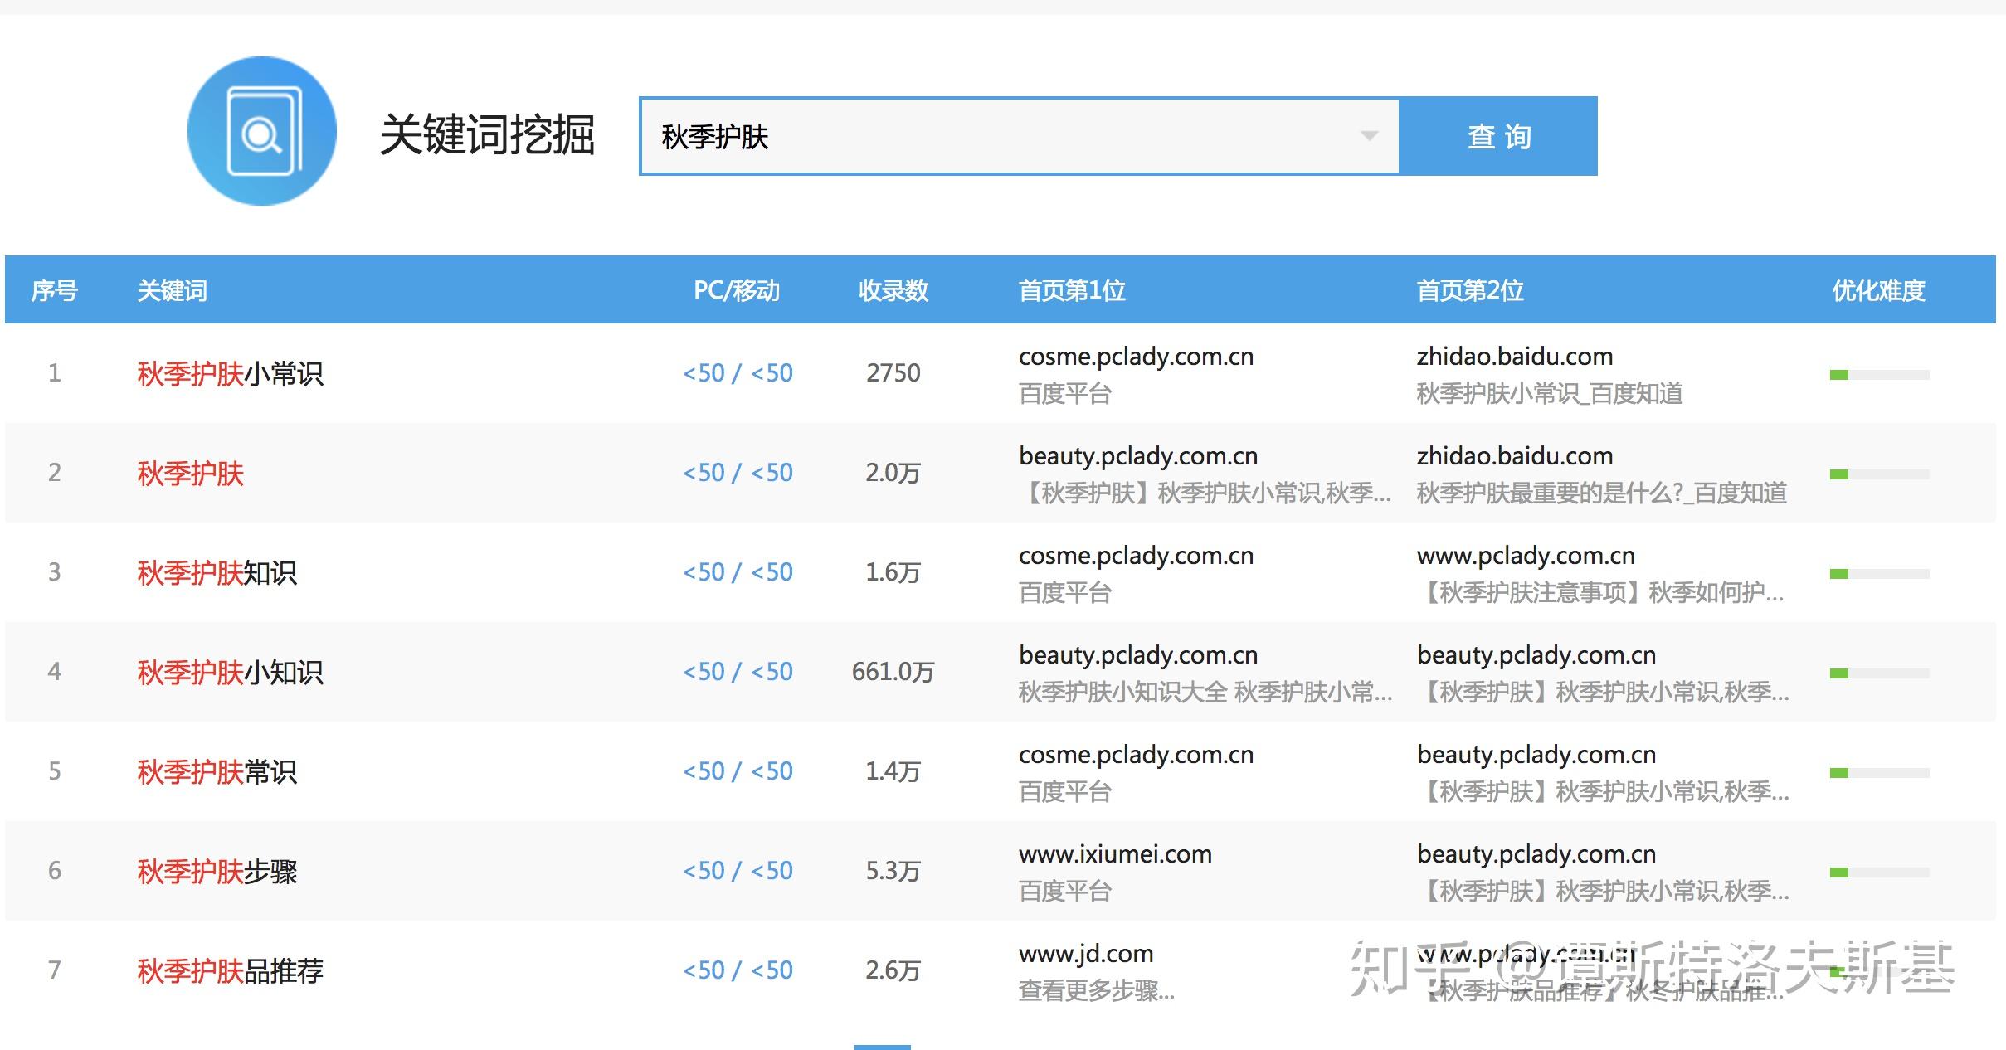This screenshot has height=1050, width=2006.
Task: Open keyword 秋季护肤步骤
Action: [217, 871]
